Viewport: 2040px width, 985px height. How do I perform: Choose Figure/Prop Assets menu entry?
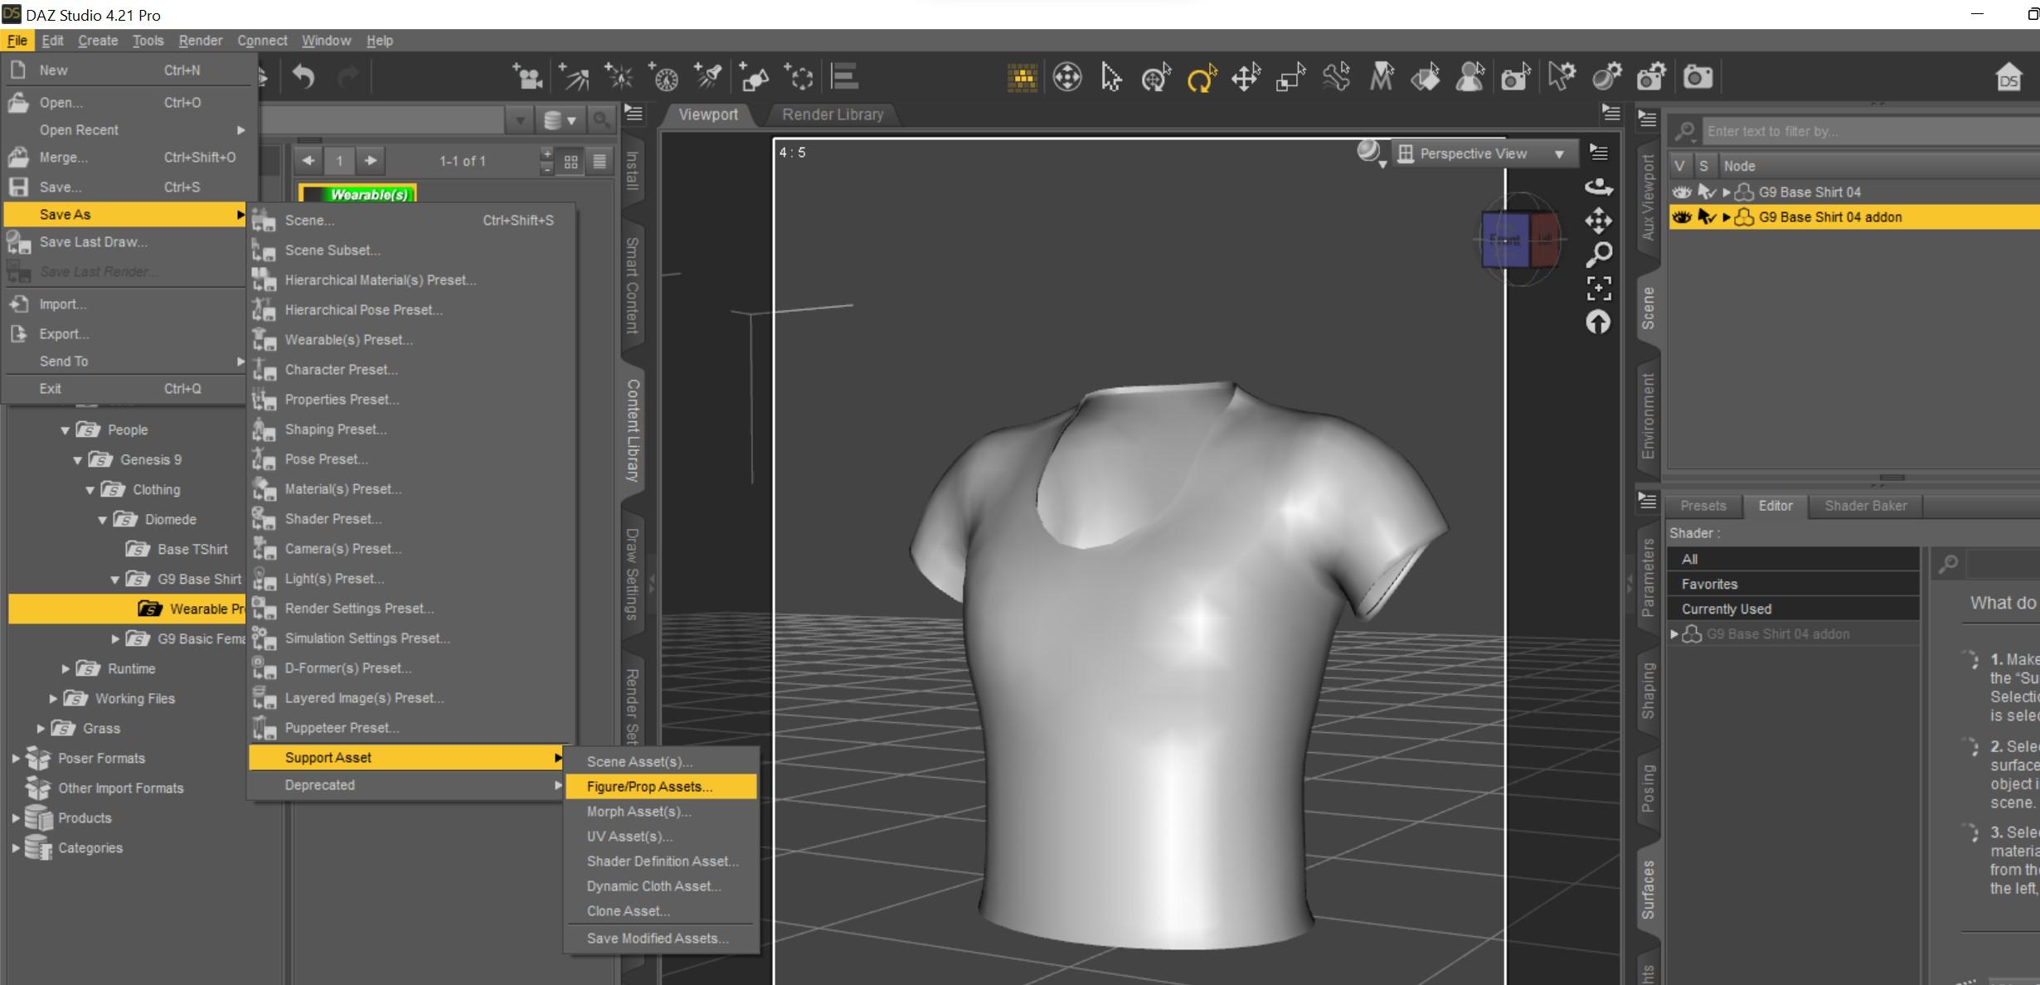649,787
